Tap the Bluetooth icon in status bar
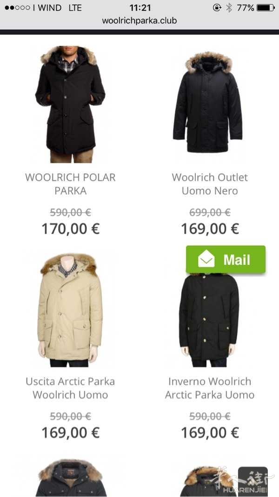 [x=229, y=7]
